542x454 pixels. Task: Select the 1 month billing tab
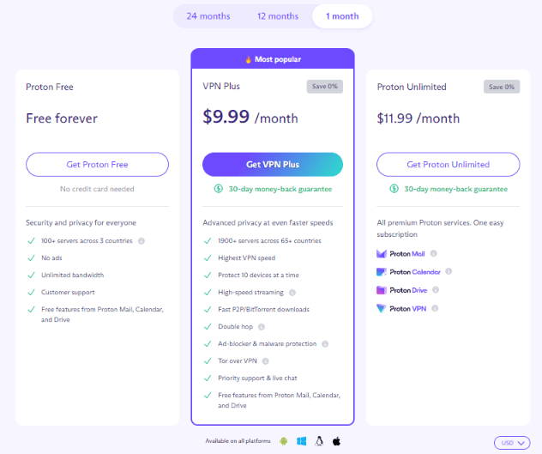342,16
